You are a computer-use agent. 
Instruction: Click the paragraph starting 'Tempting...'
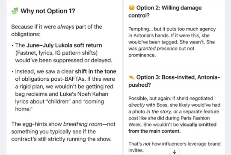172,42
